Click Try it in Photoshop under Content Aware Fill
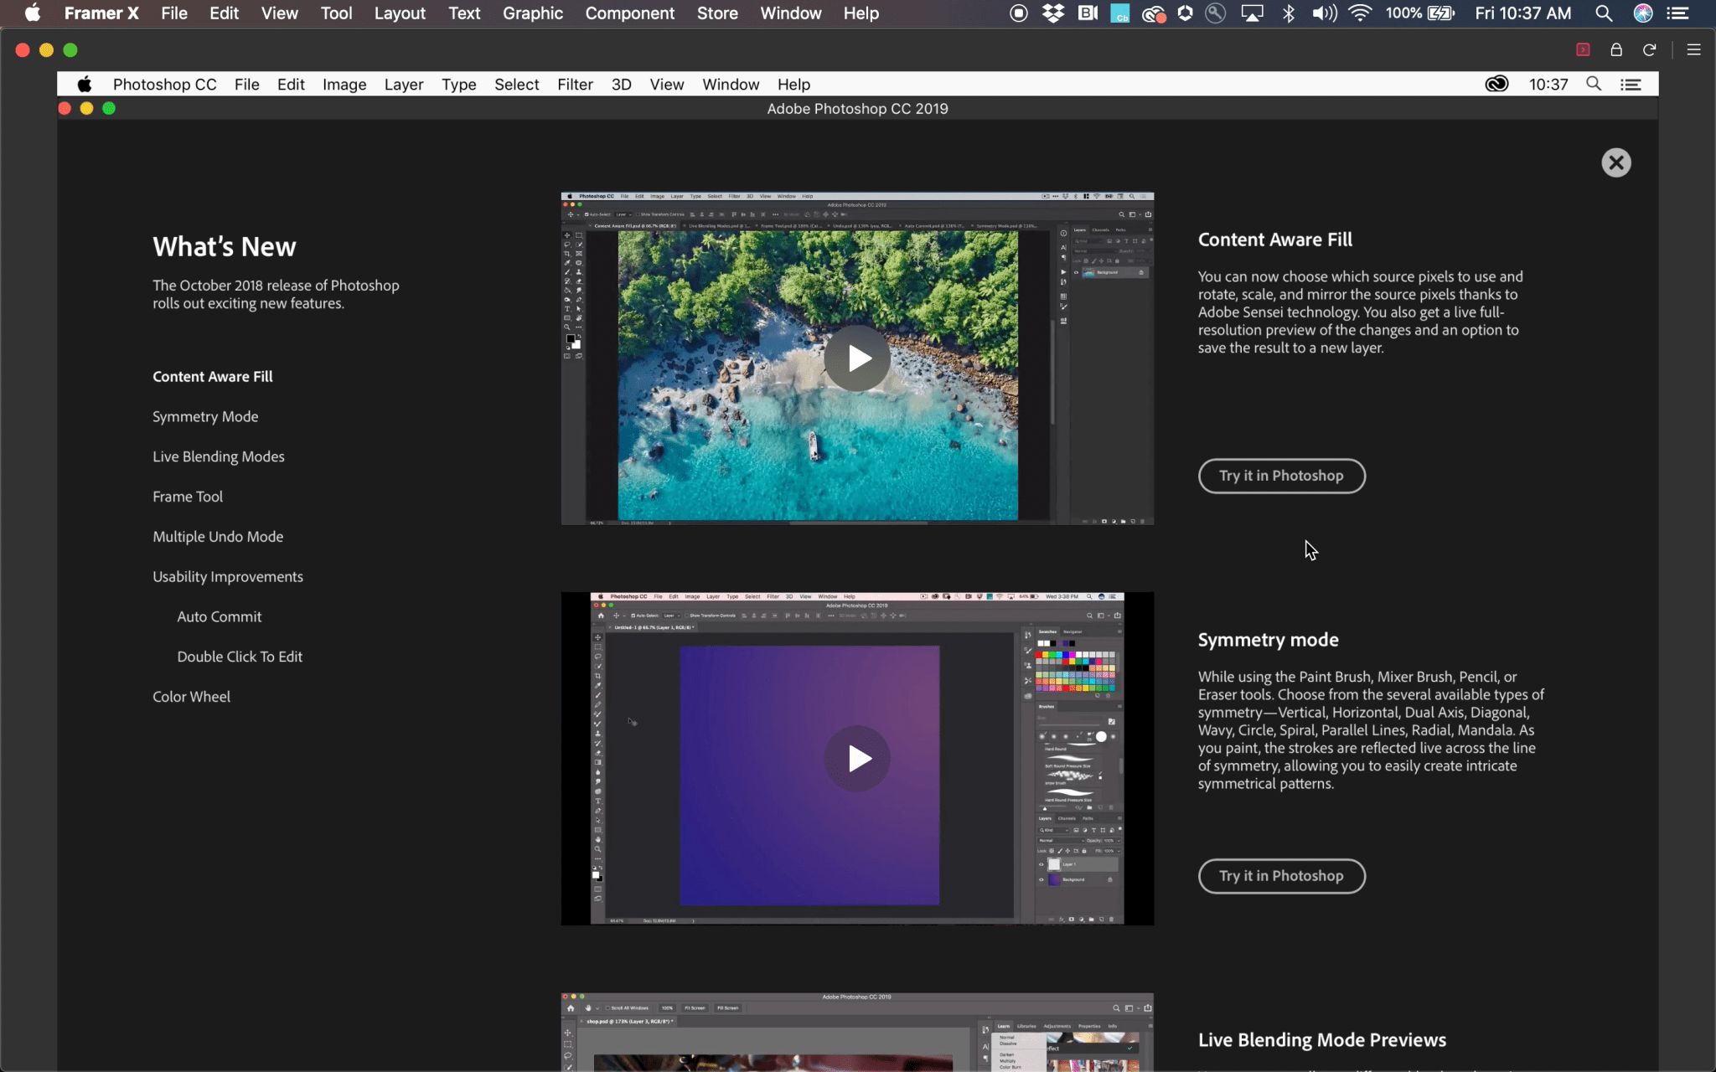 point(1281,476)
